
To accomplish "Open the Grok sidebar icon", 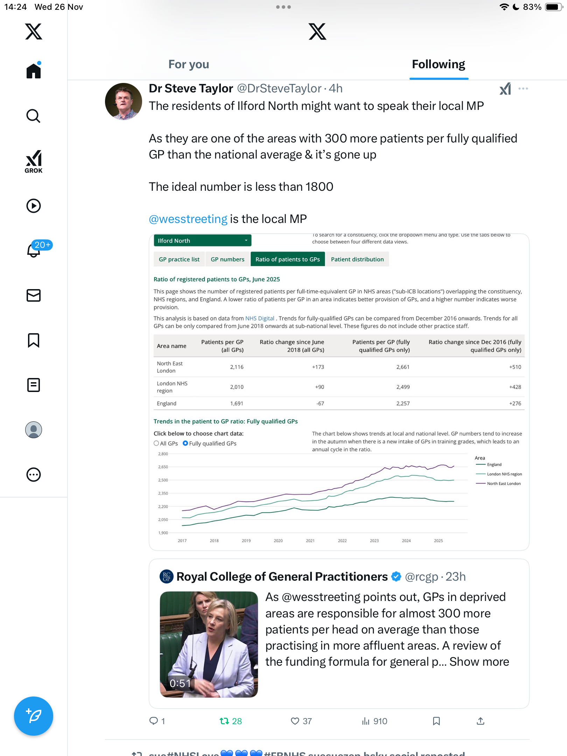I will click(34, 161).
